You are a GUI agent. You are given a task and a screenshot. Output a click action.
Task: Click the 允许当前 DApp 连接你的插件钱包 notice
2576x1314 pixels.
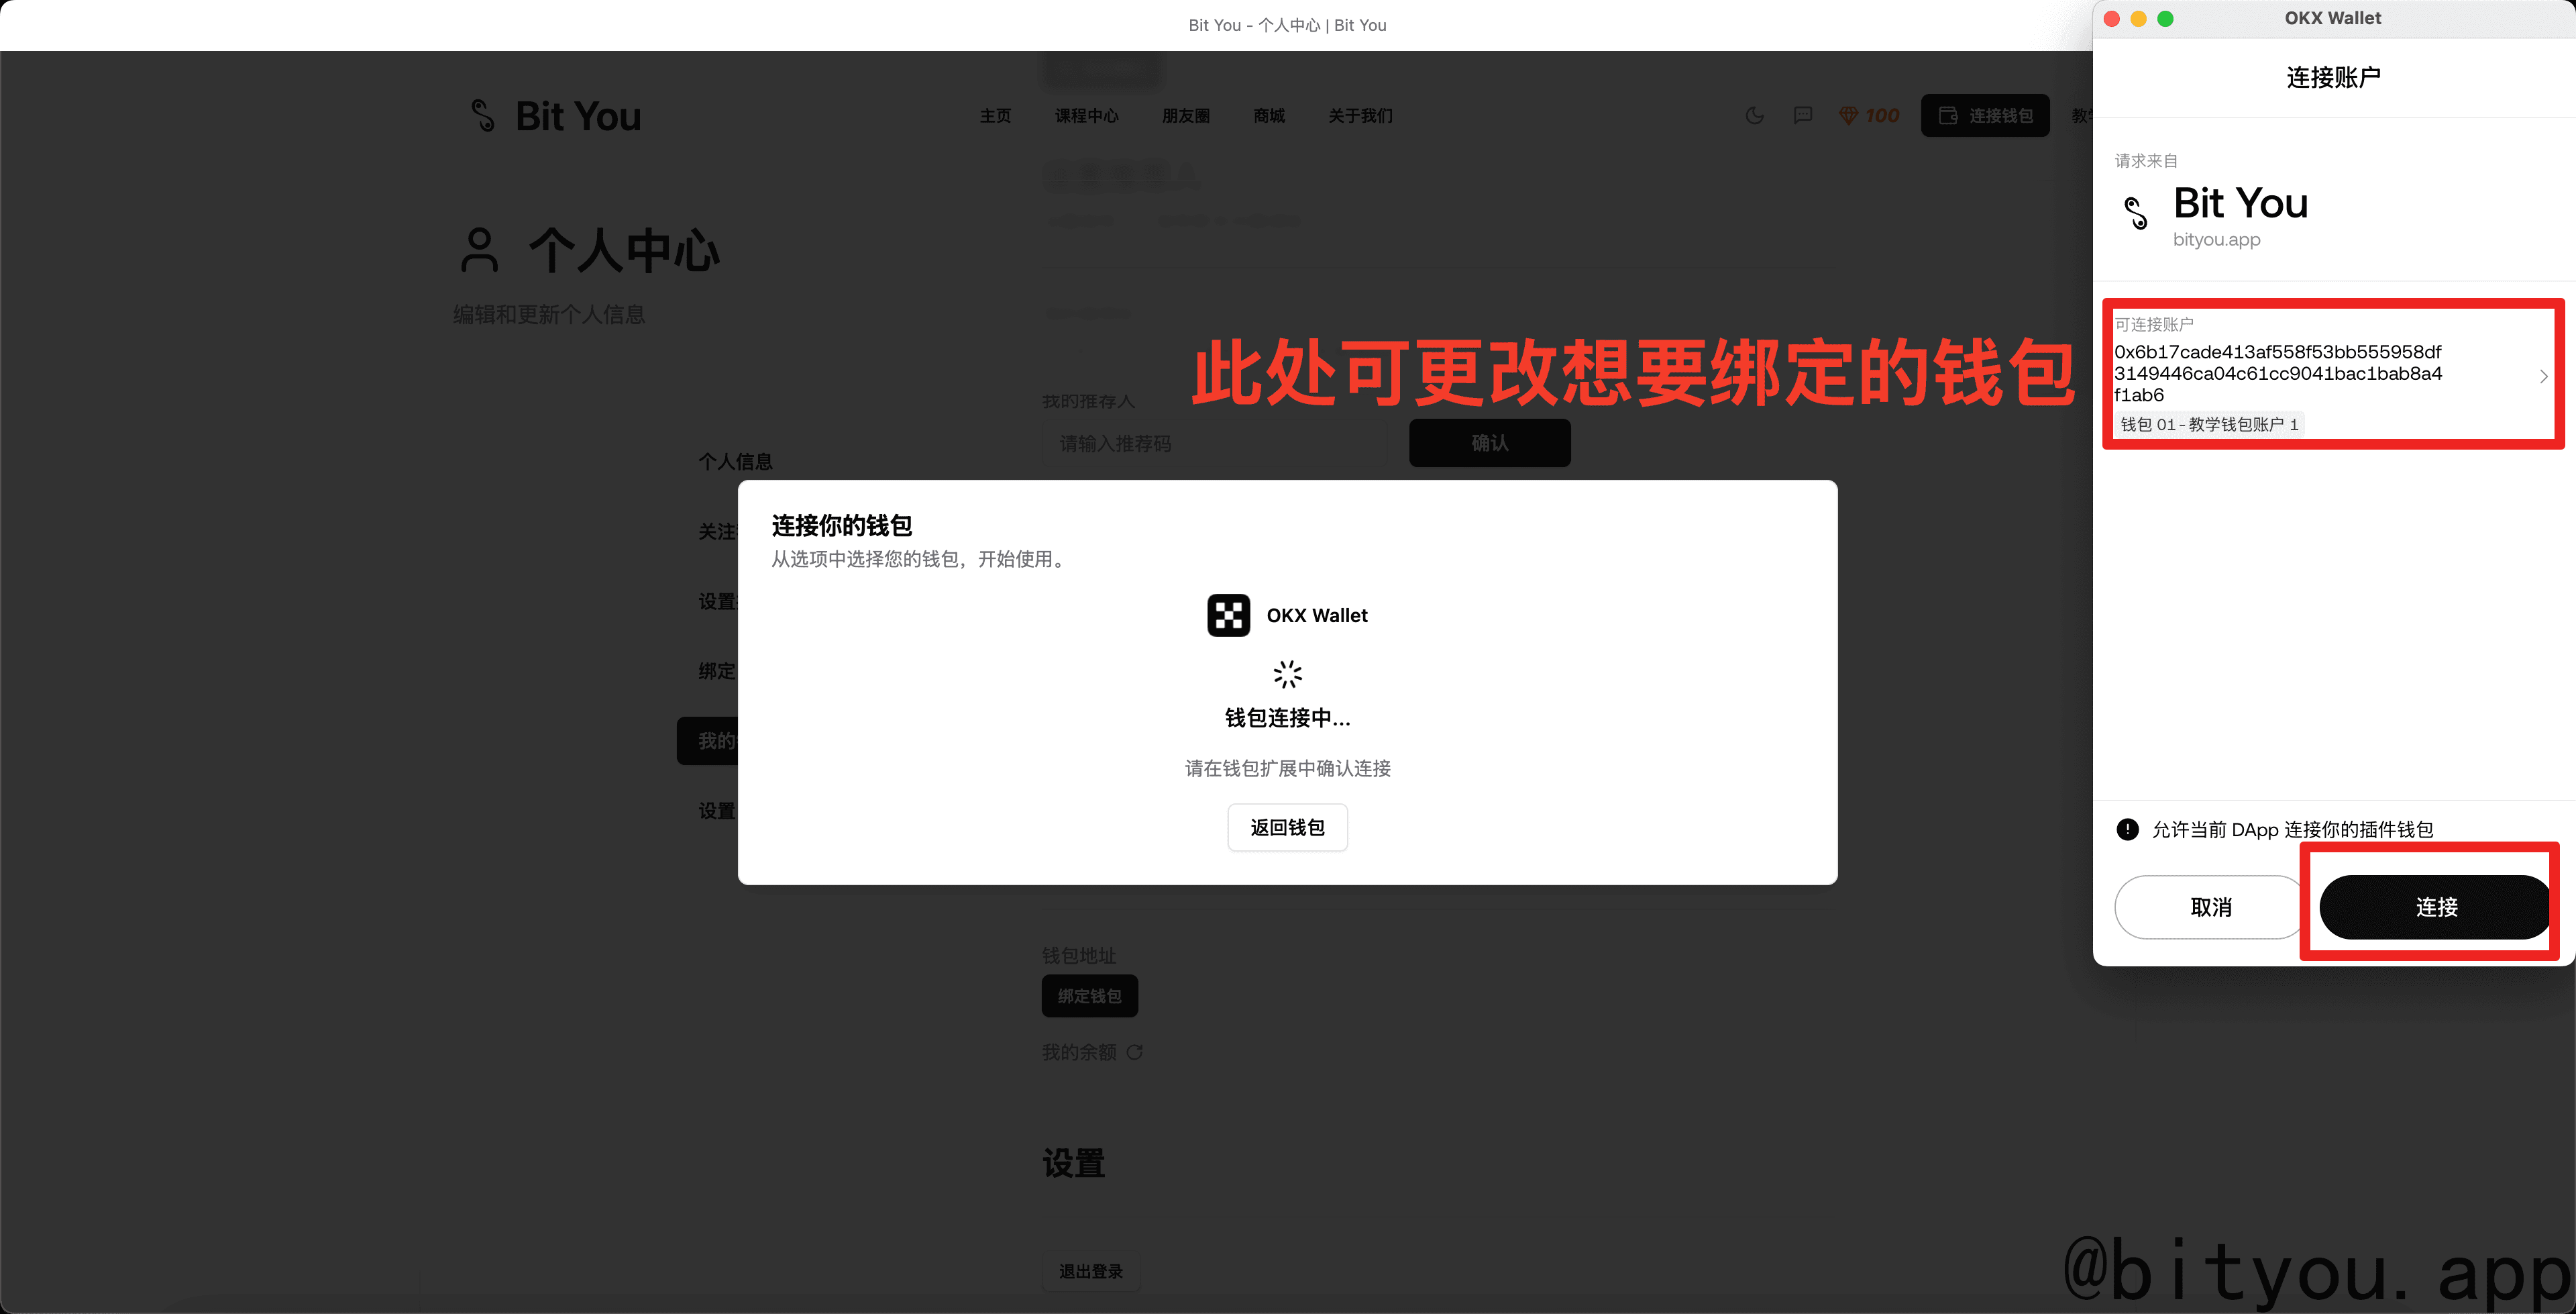pos(2292,829)
